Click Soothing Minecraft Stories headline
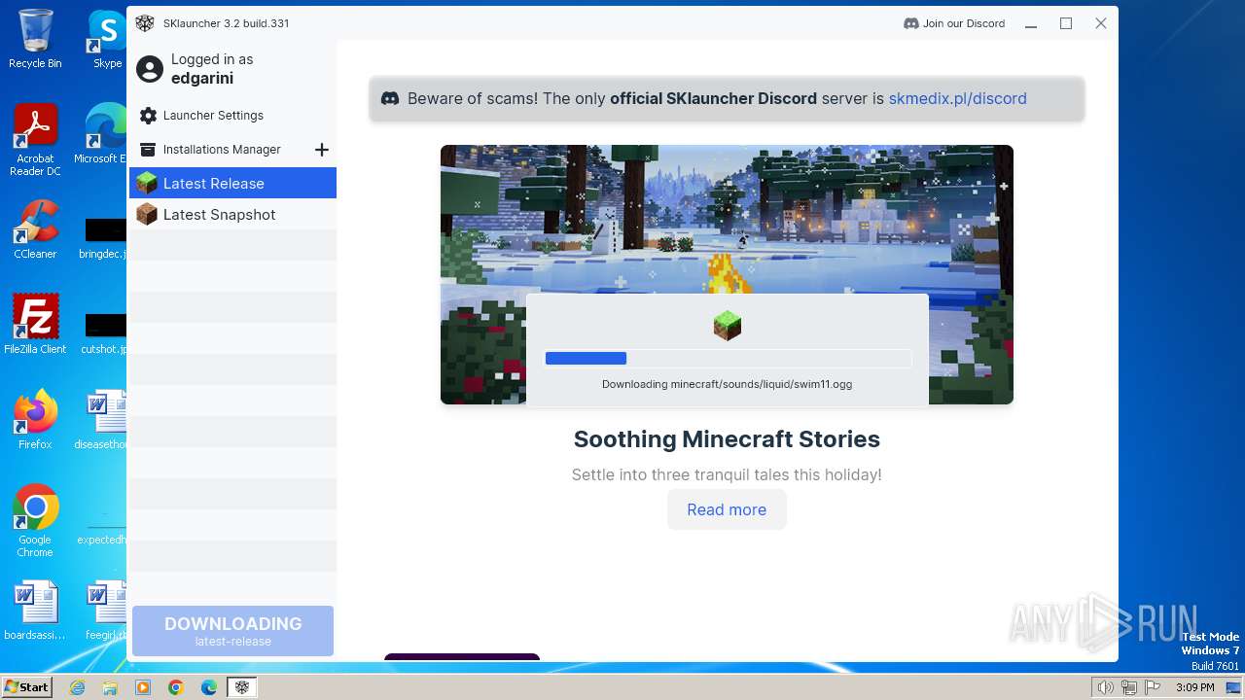1245x700 pixels. click(727, 439)
